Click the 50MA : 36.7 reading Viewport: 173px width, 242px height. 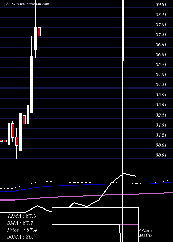[21, 237]
